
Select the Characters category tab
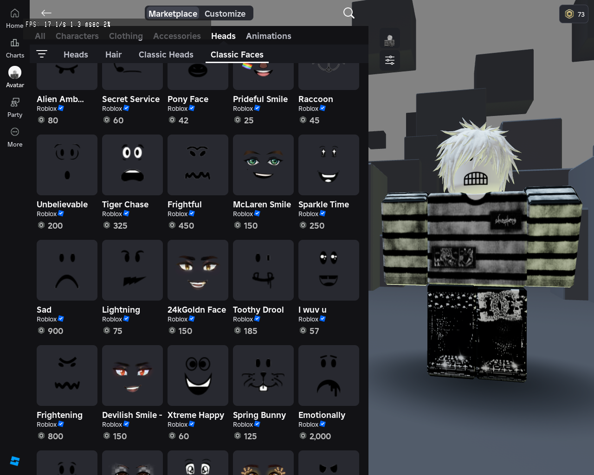coord(77,36)
